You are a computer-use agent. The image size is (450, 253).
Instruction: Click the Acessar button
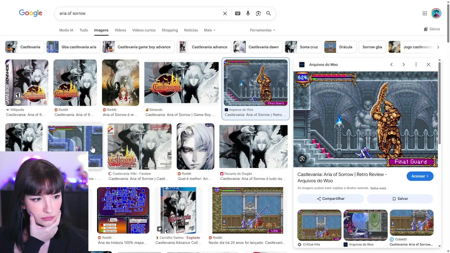[420, 176]
